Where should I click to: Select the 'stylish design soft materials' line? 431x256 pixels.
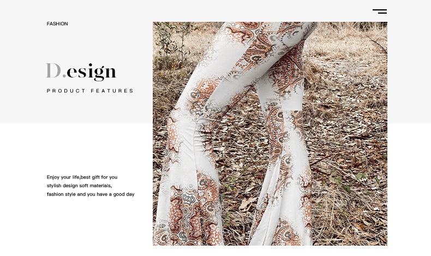pyautogui.click(x=79, y=186)
